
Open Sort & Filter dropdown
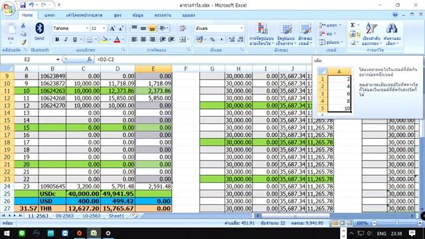[371, 34]
